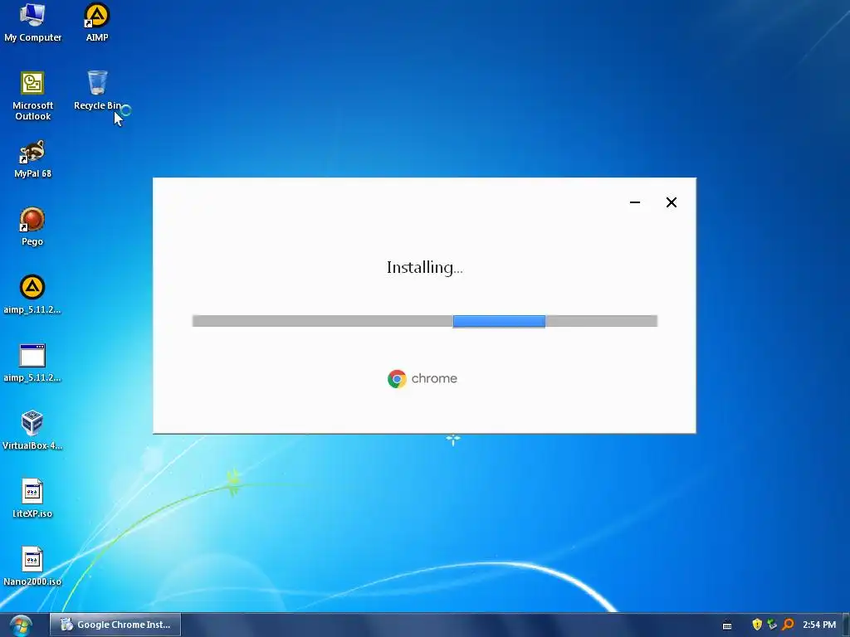The height and width of the screenshot is (637, 850).
Task: Launch AIMP shortcut on desktop
Action: click(x=97, y=22)
